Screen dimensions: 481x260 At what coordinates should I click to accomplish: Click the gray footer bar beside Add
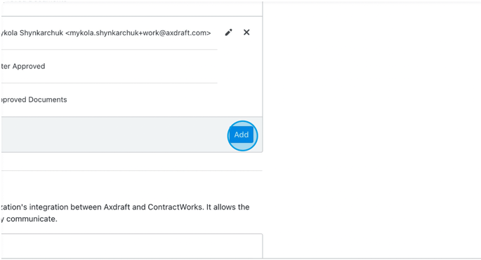coord(114,135)
